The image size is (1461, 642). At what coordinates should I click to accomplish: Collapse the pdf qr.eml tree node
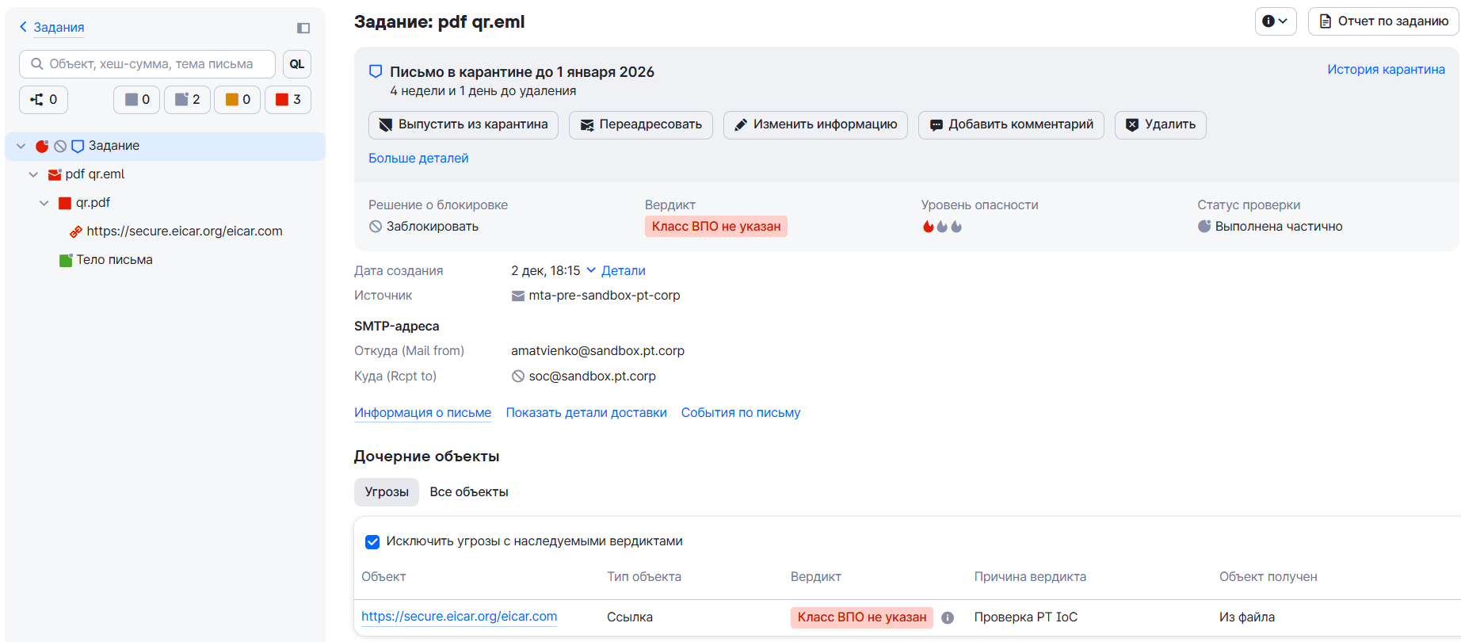[33, 174]
